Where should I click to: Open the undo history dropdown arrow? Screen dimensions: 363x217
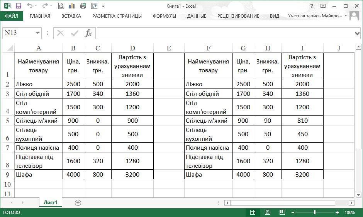36,6
